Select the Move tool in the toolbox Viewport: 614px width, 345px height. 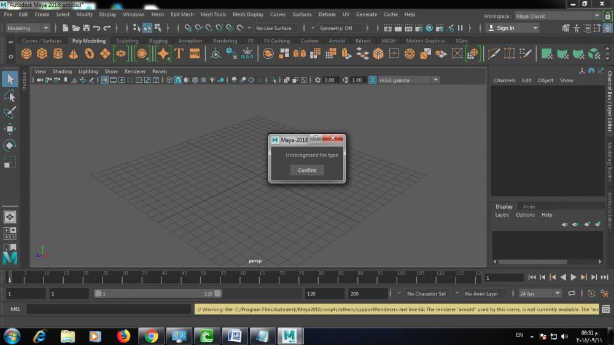pos(10,129)
